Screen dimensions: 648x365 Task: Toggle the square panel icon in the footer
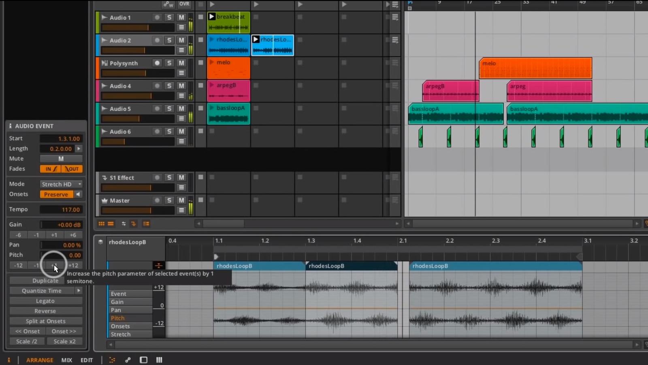tap(143, 360)
